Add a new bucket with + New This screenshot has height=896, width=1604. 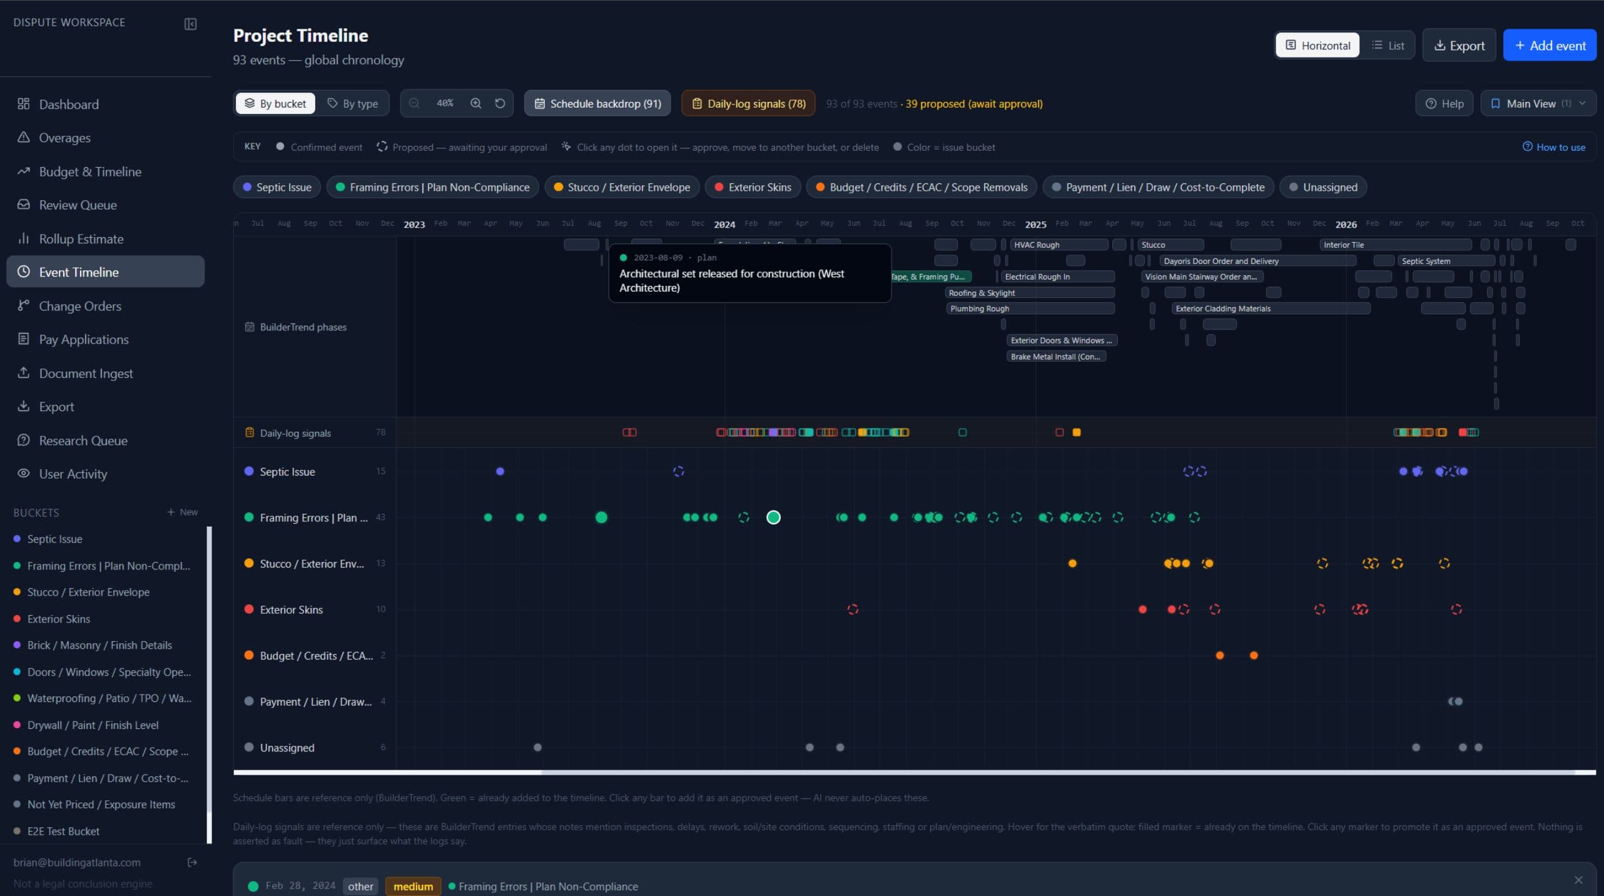point(182,512)
